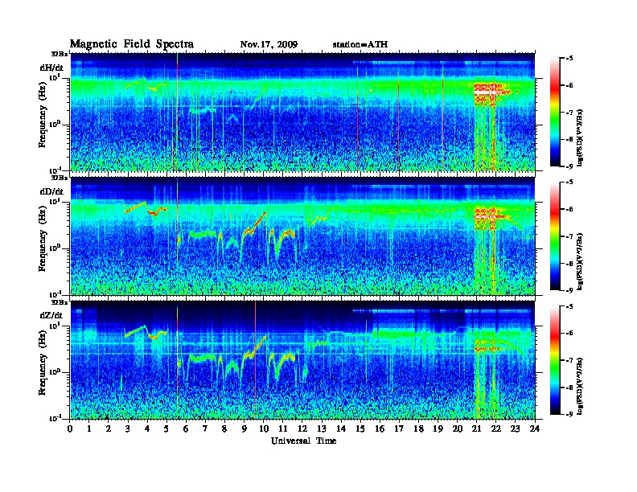Click the hour 14 tick label on time axis

point(341,428)
